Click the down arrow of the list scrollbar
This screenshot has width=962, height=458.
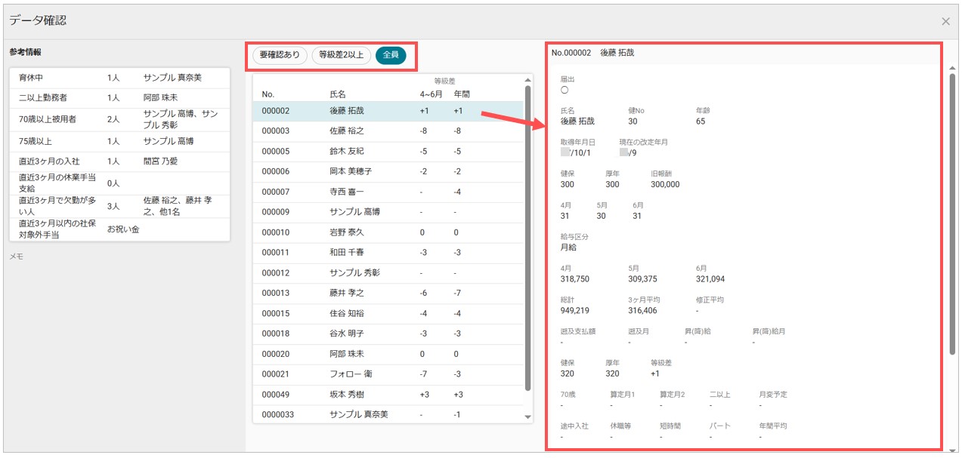coord(527,417)
